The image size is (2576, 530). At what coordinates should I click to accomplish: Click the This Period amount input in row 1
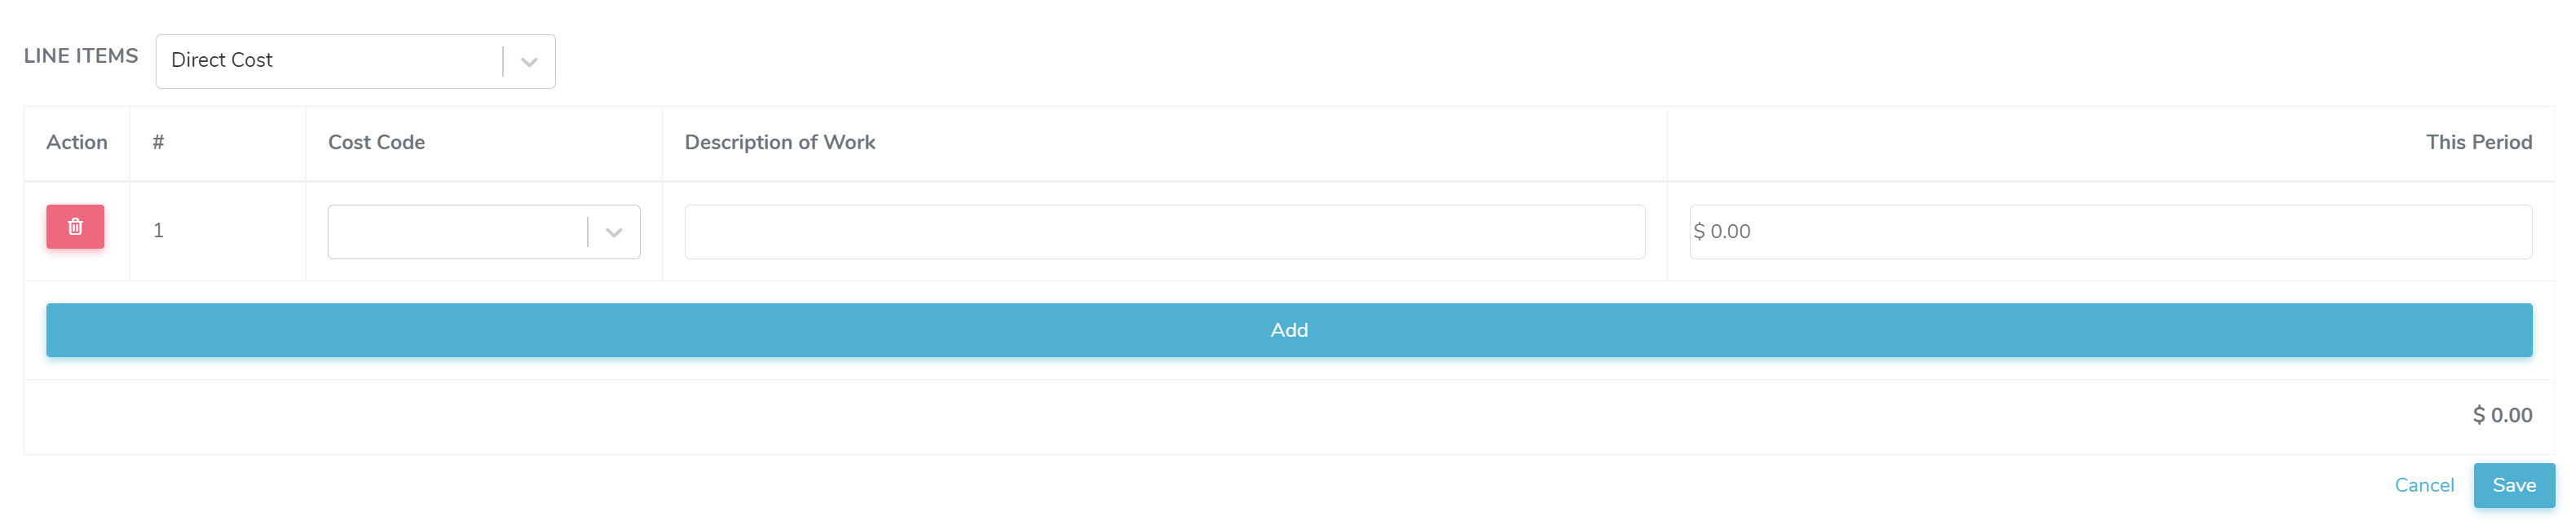click(2110, 232)
